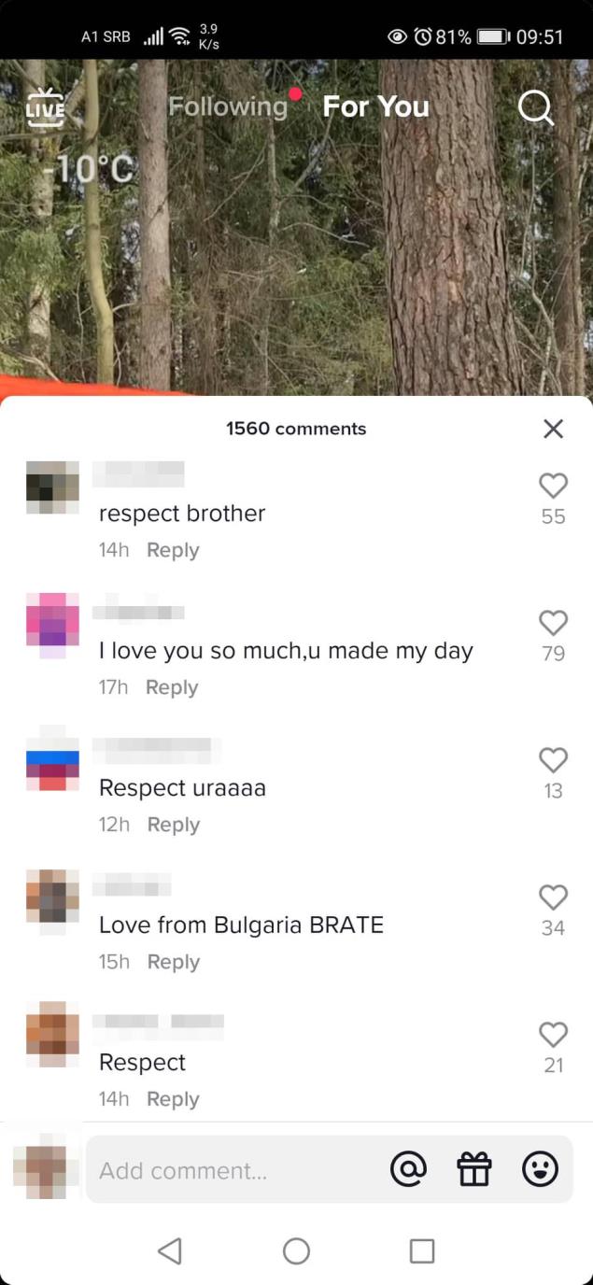Close the comments panel

tap(553, 429)
